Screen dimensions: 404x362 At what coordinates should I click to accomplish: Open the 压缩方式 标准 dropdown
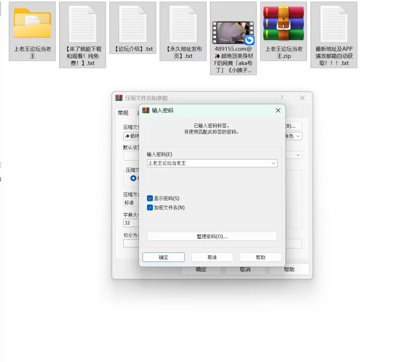click(x=131, y=202)
